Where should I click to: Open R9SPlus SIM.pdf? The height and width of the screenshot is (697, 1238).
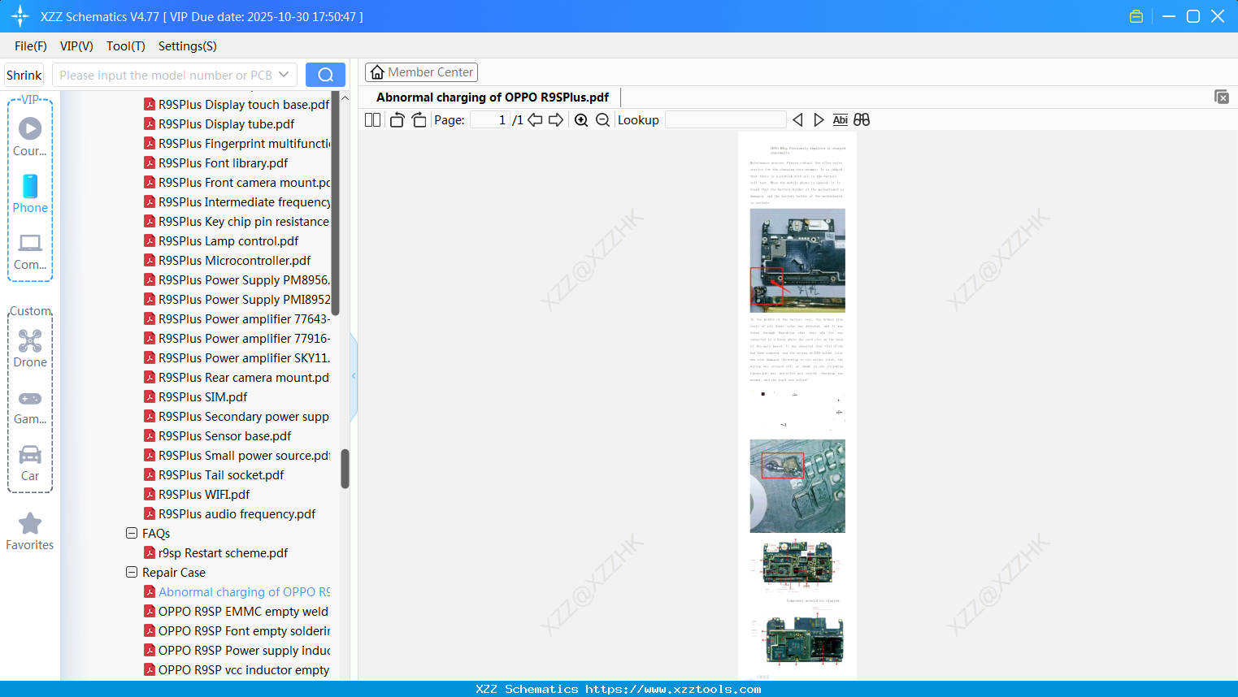click(x=202, y=397)
